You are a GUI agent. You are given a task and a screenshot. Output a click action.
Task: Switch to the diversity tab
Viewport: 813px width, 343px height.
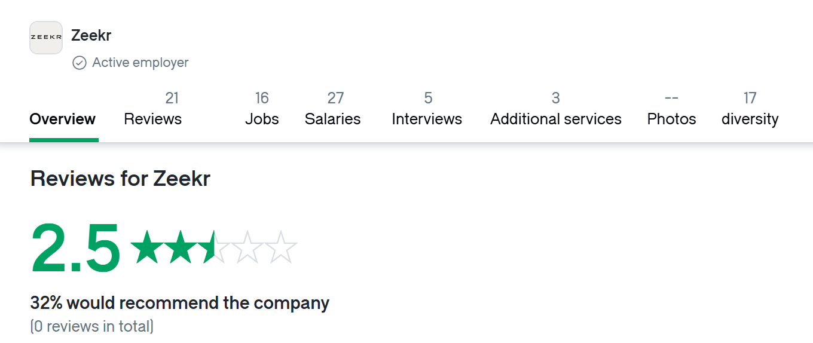[750, 109]
